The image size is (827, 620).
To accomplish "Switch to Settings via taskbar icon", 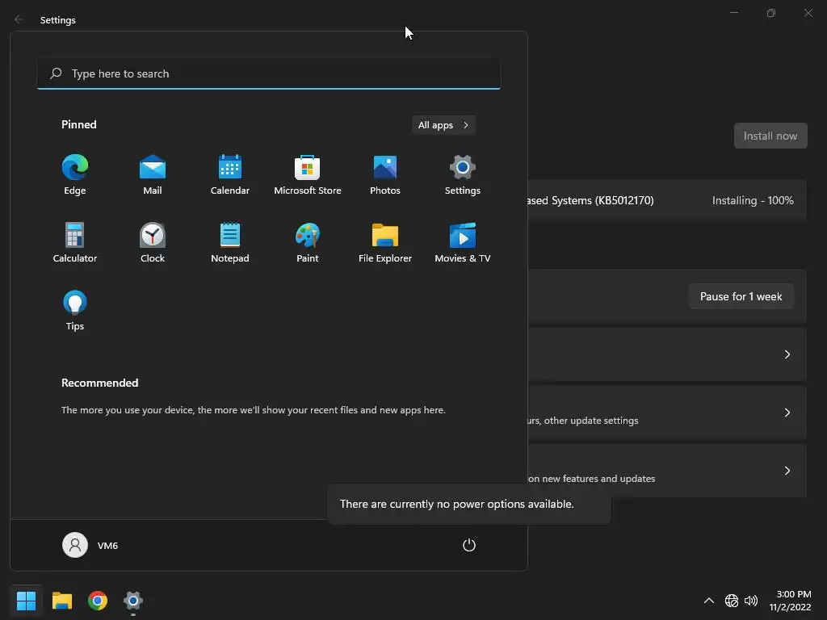I will coord(133,601).
